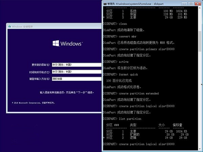Click the cmd scrollbar up arrow
203x152 pixels.
(x=200, y=8)
